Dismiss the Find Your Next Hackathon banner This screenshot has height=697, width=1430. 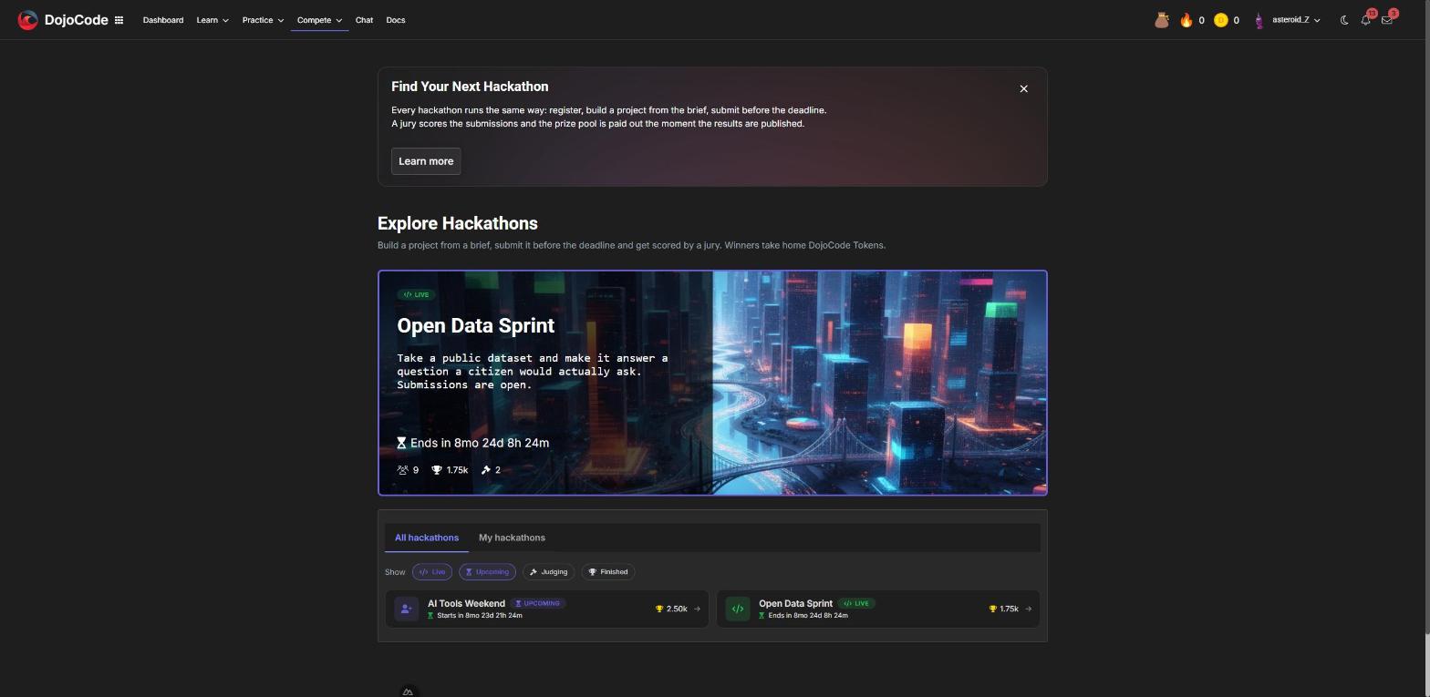1023,88
